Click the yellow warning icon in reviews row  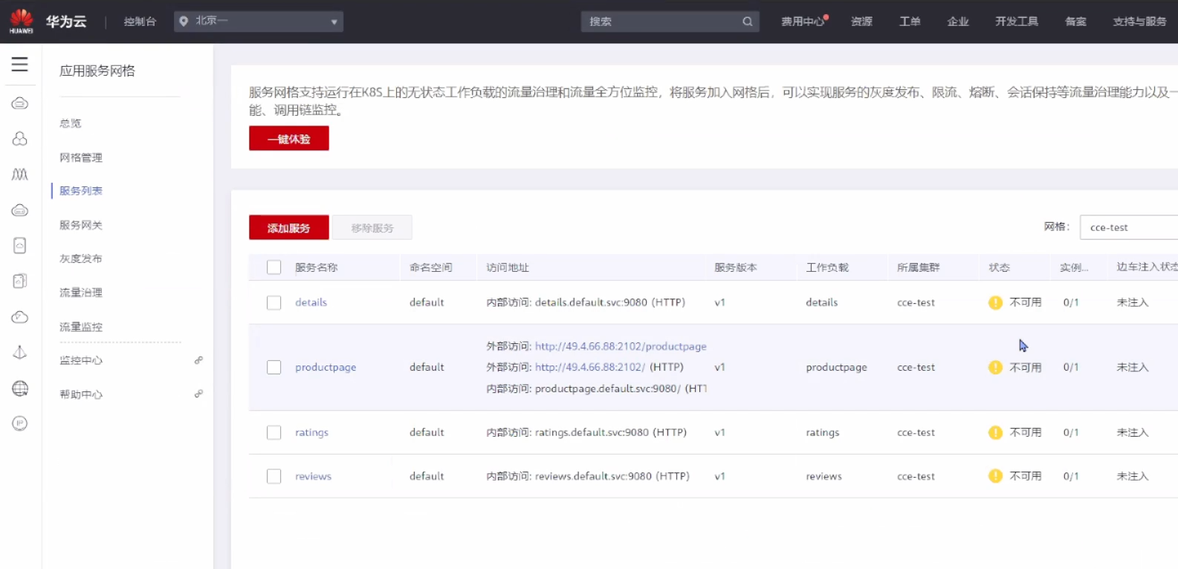[995, 476]
